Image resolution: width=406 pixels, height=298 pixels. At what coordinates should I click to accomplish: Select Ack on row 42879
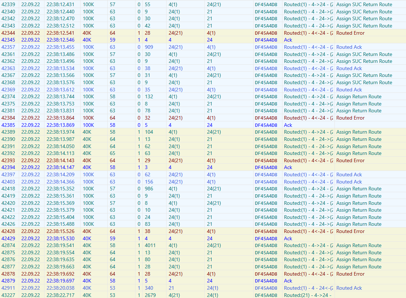click(288, 281)
